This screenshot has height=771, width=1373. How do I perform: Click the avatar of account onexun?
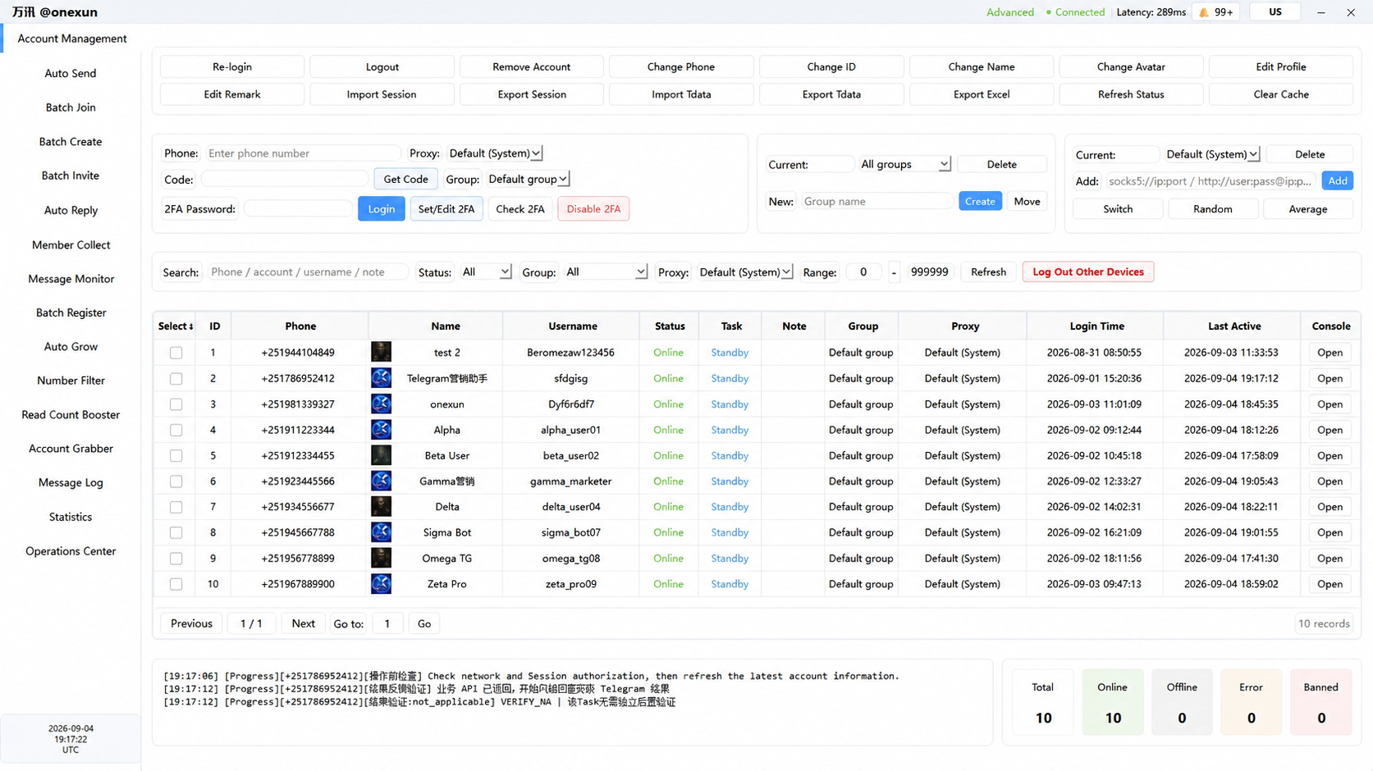point(381,404)
